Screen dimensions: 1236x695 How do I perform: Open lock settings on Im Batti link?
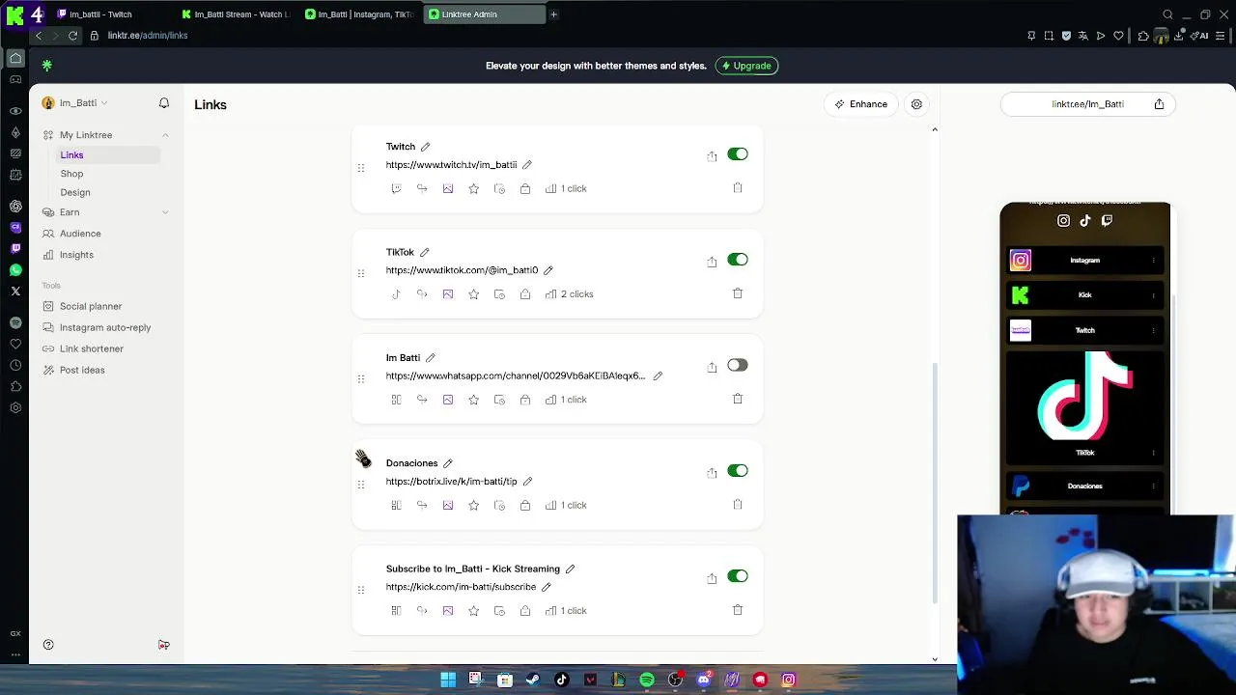click(525, 400)
